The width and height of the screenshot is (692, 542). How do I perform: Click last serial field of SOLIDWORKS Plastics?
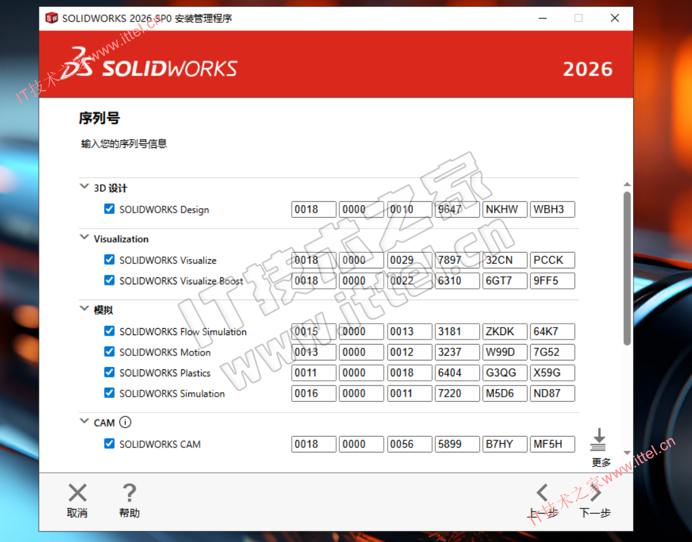click(552, 373)
